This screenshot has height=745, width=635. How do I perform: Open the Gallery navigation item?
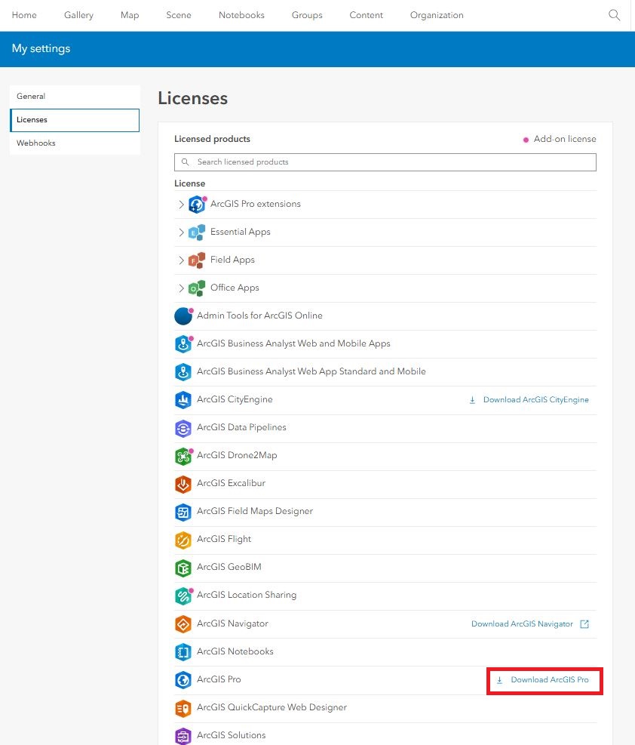[78, 15]
